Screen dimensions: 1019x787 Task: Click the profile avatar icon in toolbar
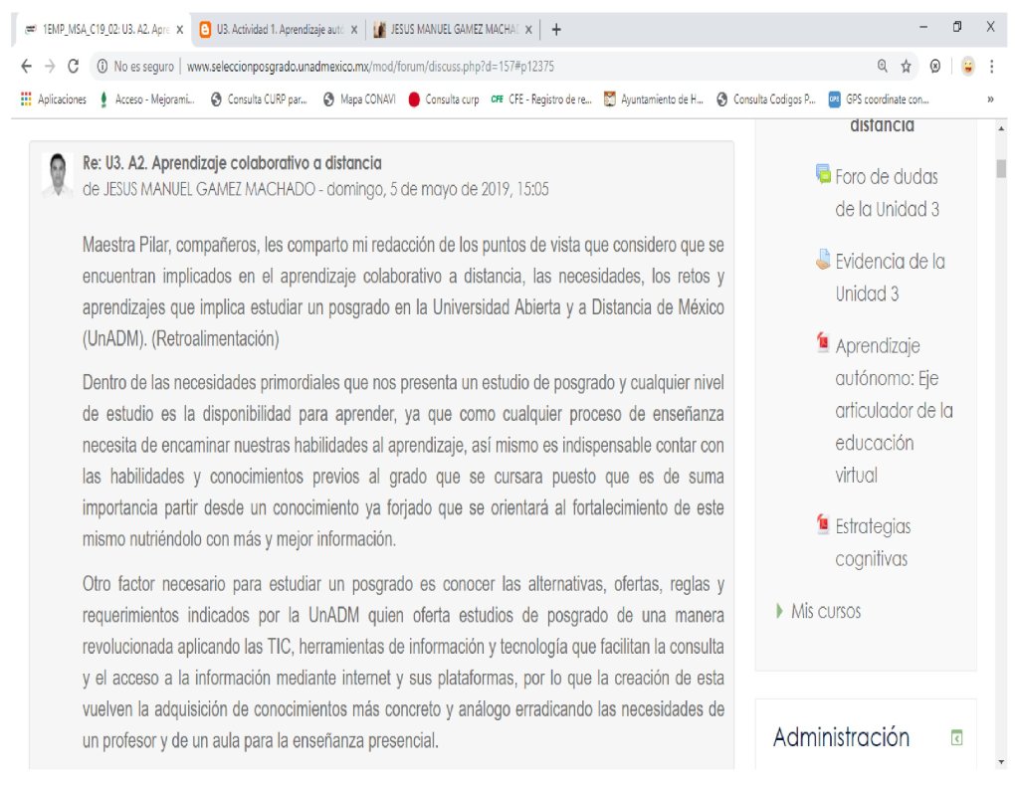965,67
